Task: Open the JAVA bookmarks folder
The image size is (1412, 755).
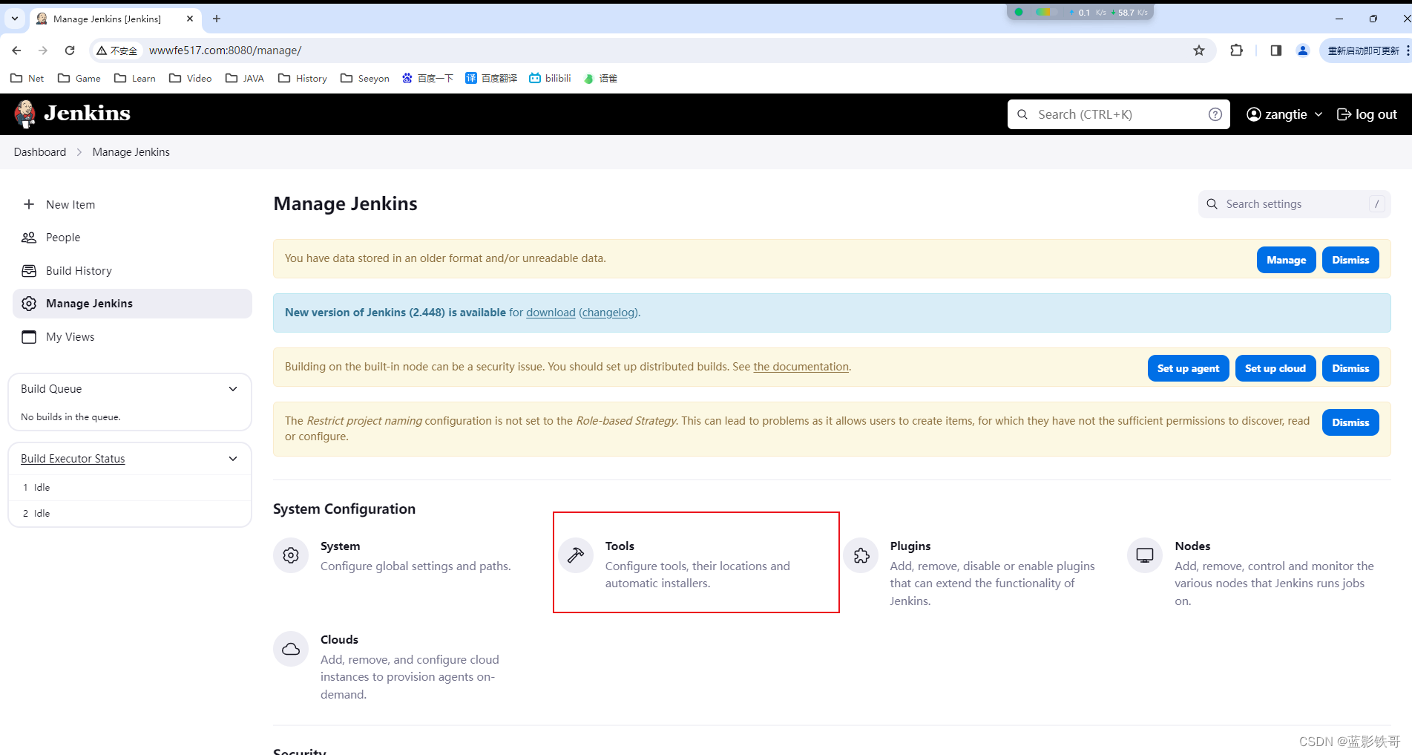Action: click(245, 78)
